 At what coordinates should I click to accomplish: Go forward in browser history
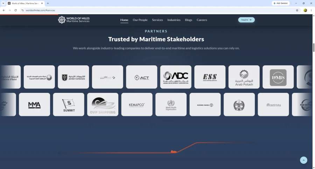pos(10,10)
